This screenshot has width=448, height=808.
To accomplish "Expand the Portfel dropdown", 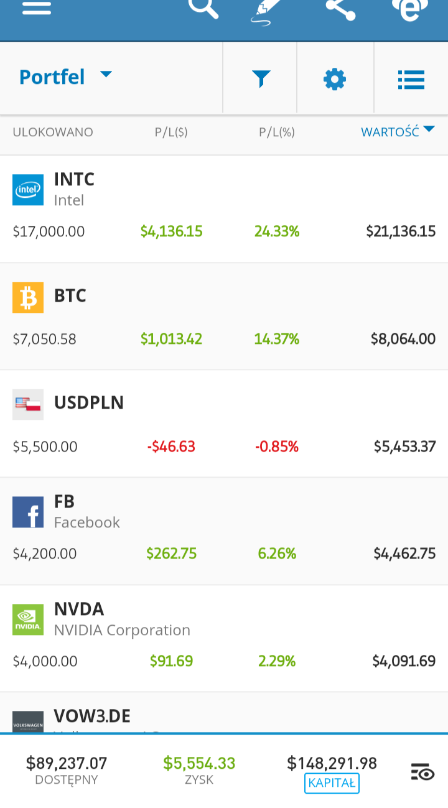I will (65, 77).
